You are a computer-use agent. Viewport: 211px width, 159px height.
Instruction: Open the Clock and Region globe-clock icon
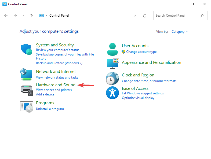click(x=112, y=78)
